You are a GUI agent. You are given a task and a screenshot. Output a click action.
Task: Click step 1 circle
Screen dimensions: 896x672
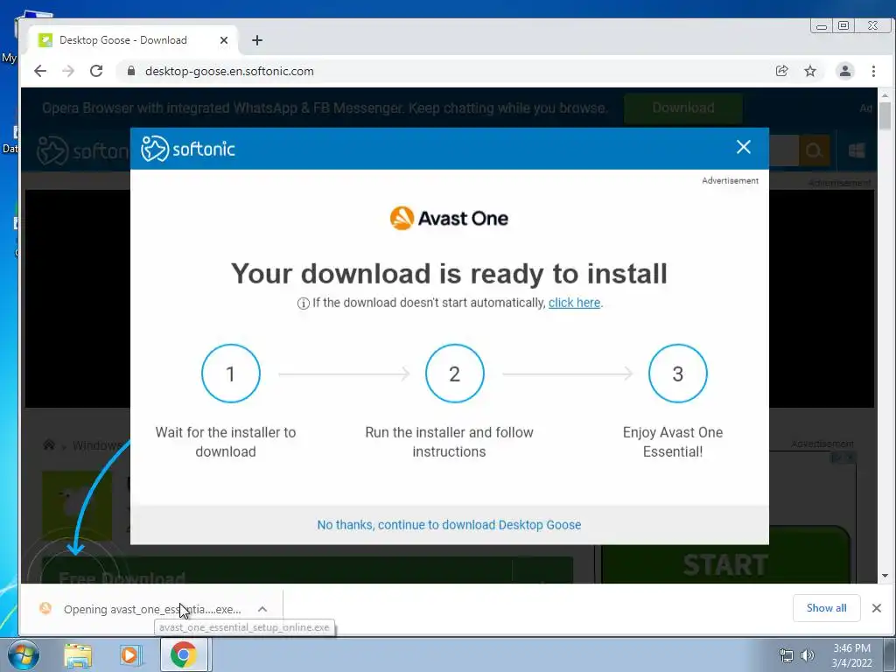[x=231, y=373]
